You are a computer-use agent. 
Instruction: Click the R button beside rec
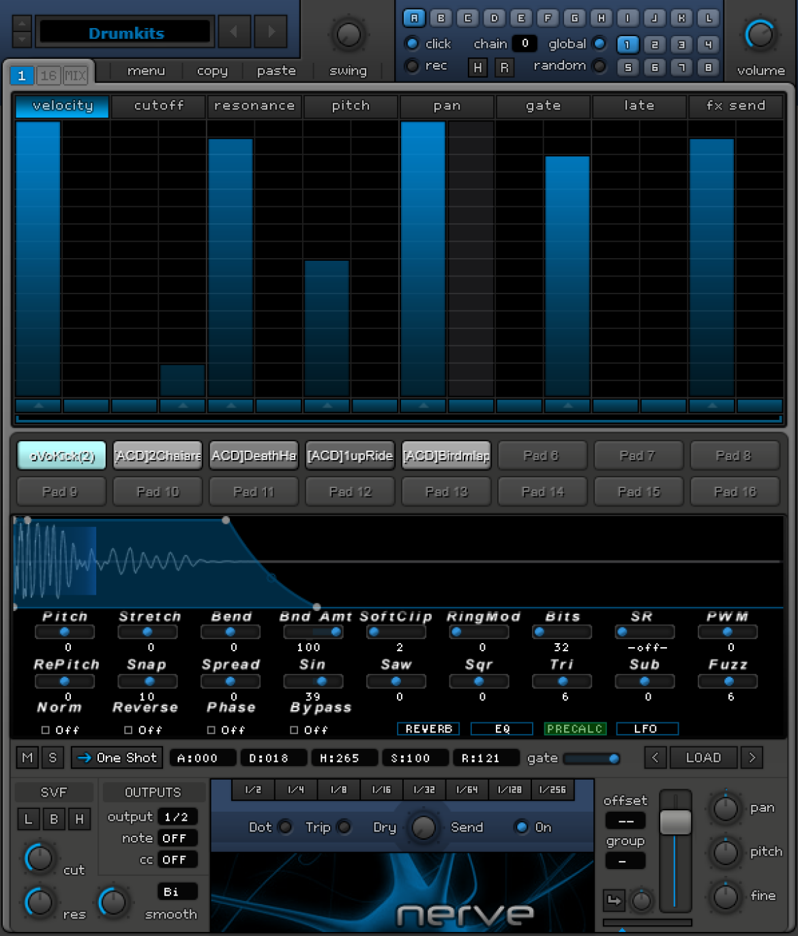(504, 67)
